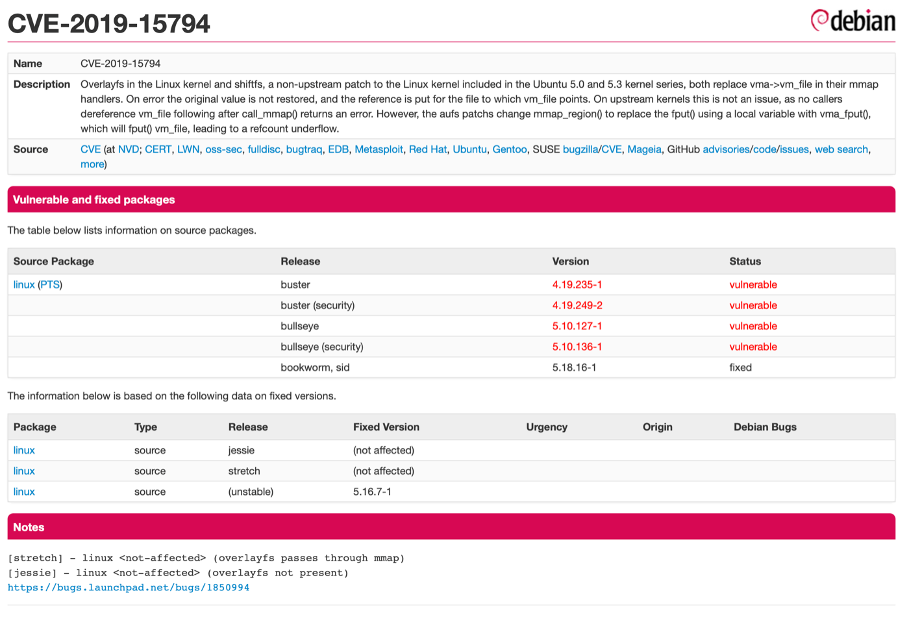Click the 'fixed' status cell

[740, 368]
